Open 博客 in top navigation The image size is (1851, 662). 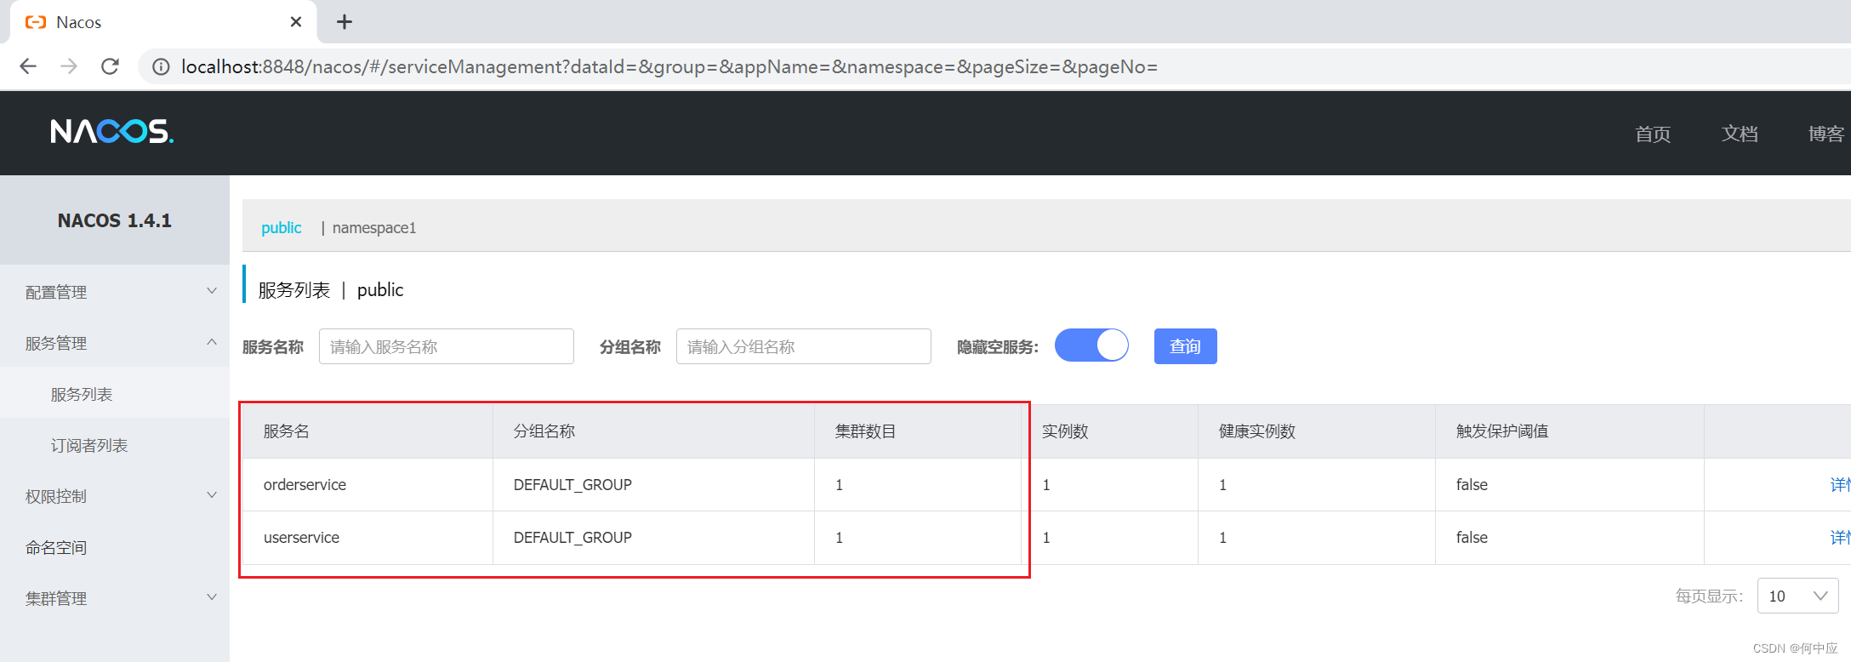[x=1826, y=134]
